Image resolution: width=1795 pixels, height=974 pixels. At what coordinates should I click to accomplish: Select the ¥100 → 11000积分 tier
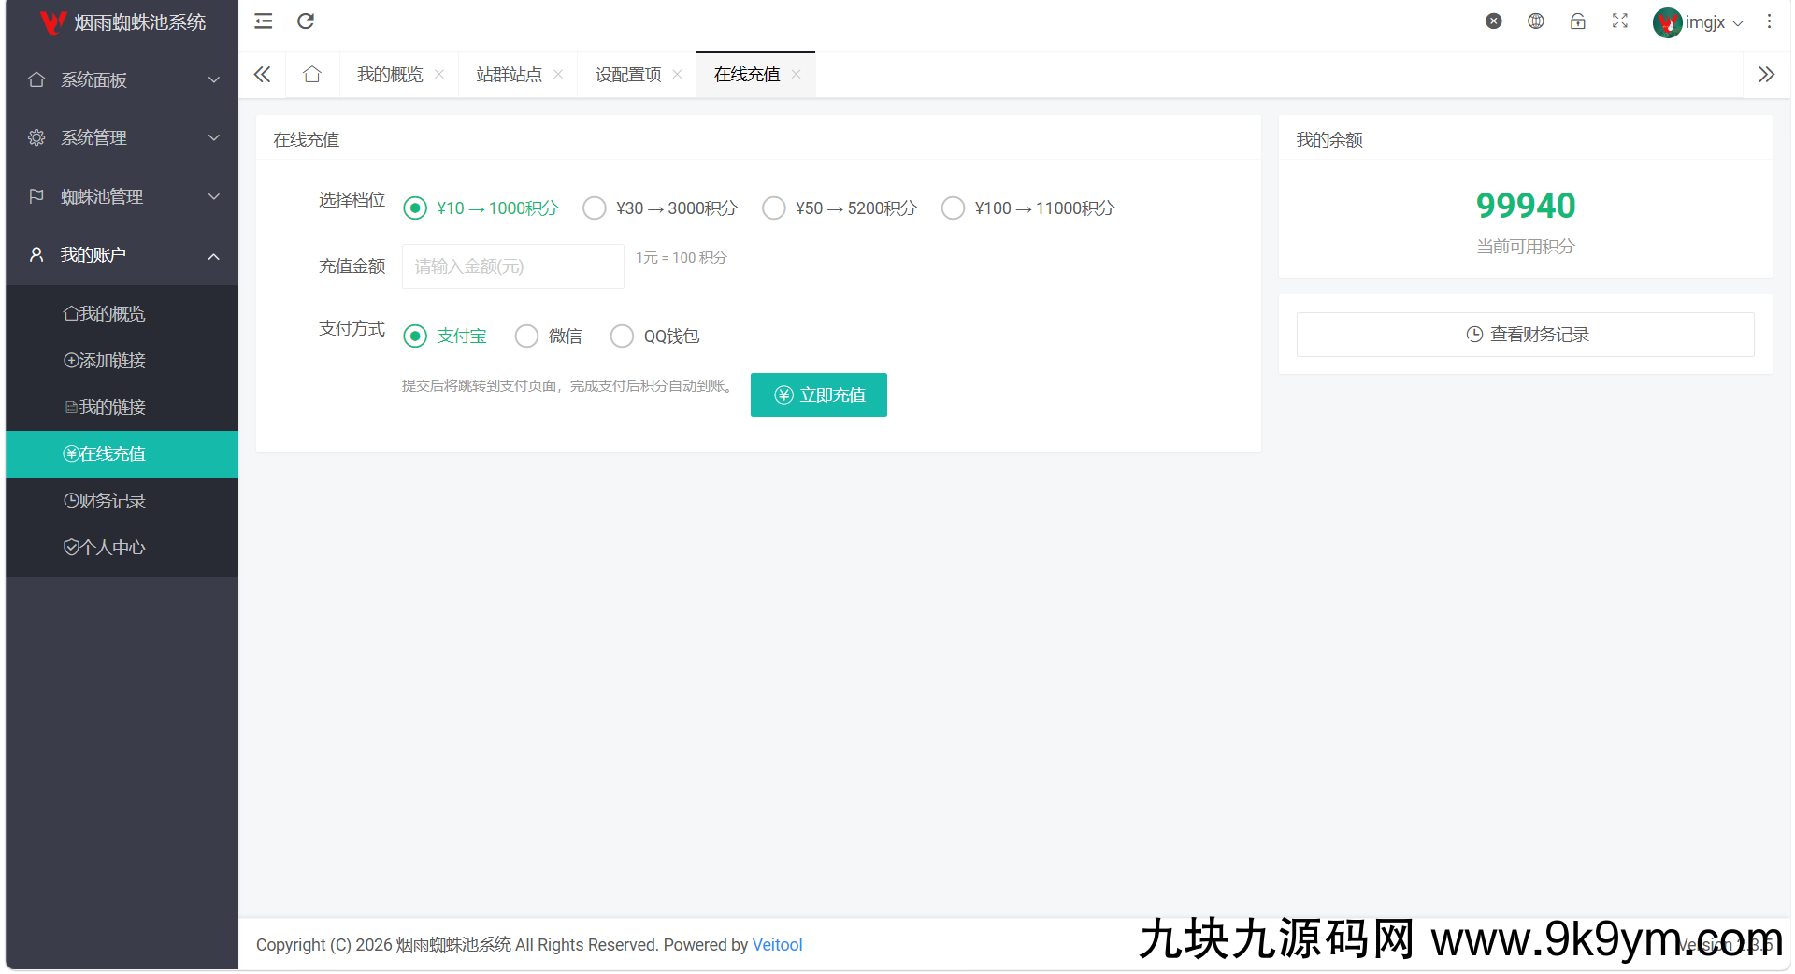[x=1028, y=208]
